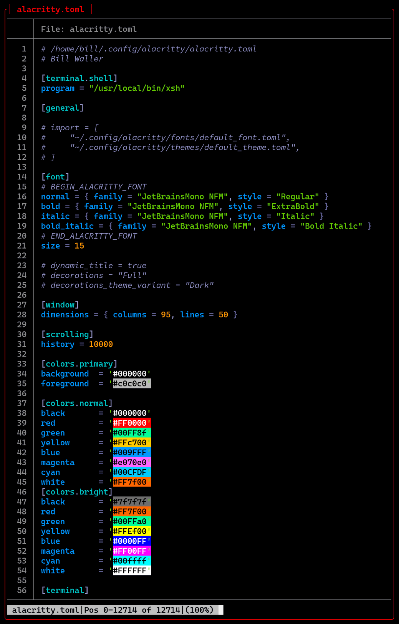Screen dimensions: 399x624
Task: Click the font size value 15
Action: click(x=79, y=246)
